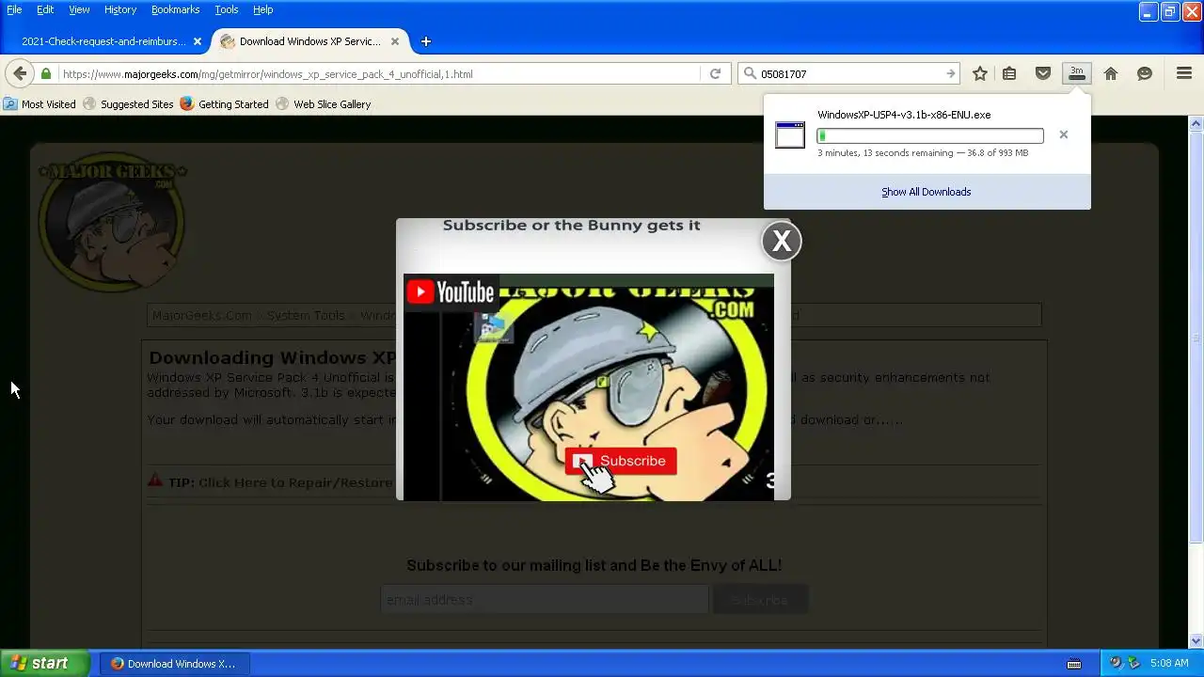Open the Getting Started bookmark
The image size is (1204, 677).
tap(225, 104)
